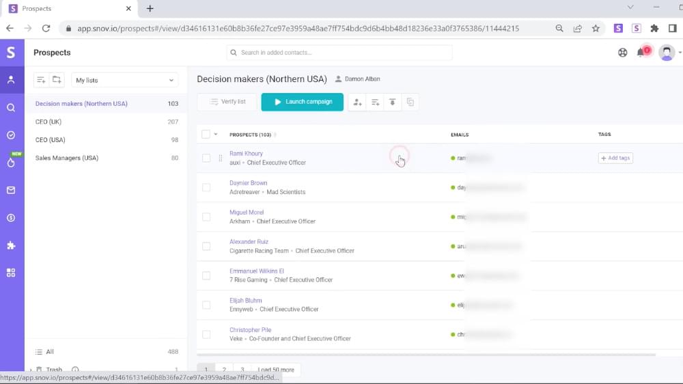
Task: Open the bulk-select dropdown arrow near header checkbox
Action: (x=216, y=135)
